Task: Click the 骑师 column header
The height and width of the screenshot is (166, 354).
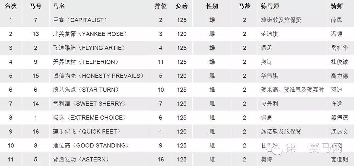Action: 337,6
